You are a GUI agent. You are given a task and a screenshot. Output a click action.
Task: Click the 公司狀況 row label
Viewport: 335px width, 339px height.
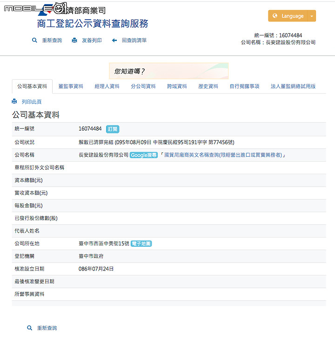24,142
